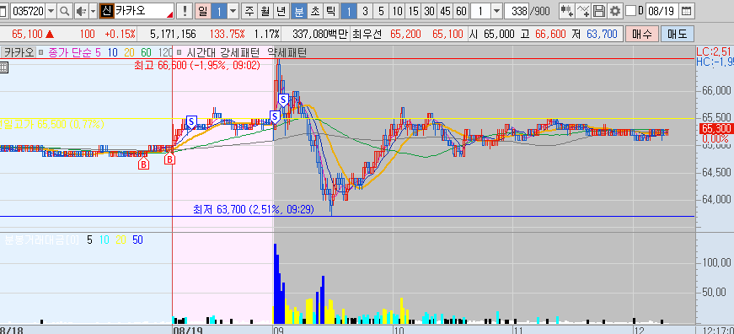Choose the 30-minute interval button
734x334 pixels.
(x=429, y=11)
